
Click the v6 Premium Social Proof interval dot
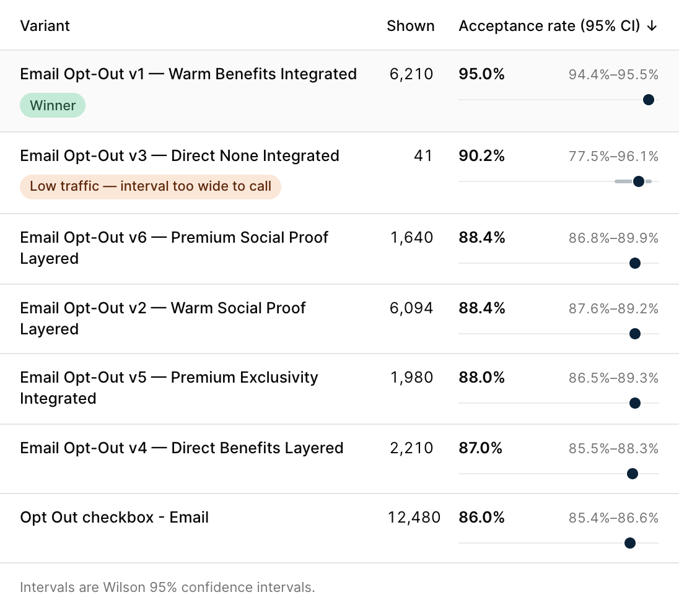(635, 263)
